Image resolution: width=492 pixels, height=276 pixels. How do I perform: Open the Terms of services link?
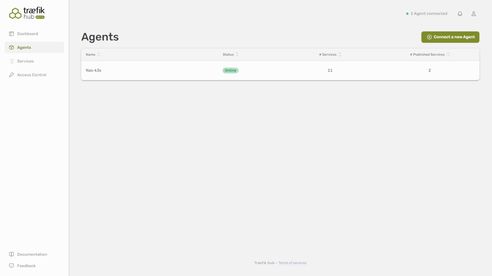coord(293,263)
